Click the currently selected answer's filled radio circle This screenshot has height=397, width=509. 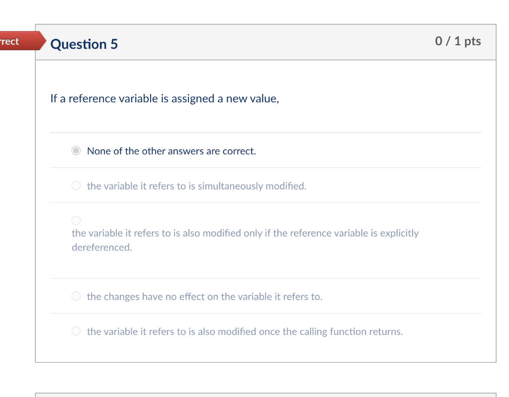pyautogui.click(x=76, y=151)
